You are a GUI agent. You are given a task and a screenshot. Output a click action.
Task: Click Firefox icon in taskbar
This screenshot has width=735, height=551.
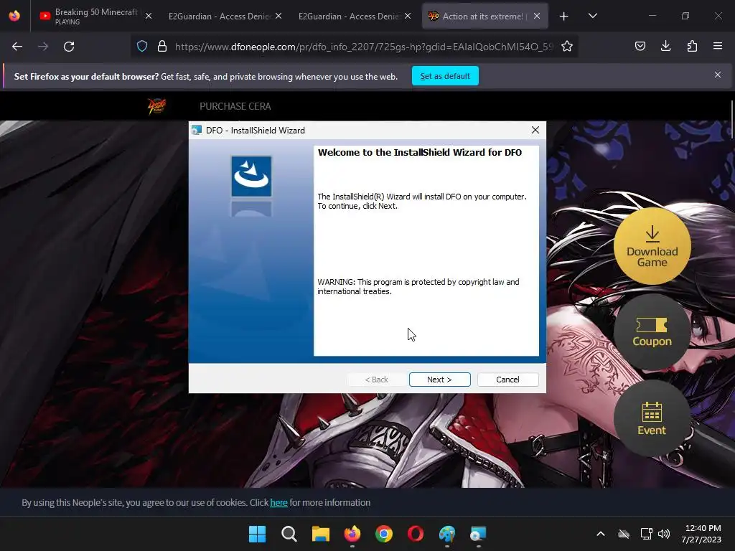tap(352, 534)
